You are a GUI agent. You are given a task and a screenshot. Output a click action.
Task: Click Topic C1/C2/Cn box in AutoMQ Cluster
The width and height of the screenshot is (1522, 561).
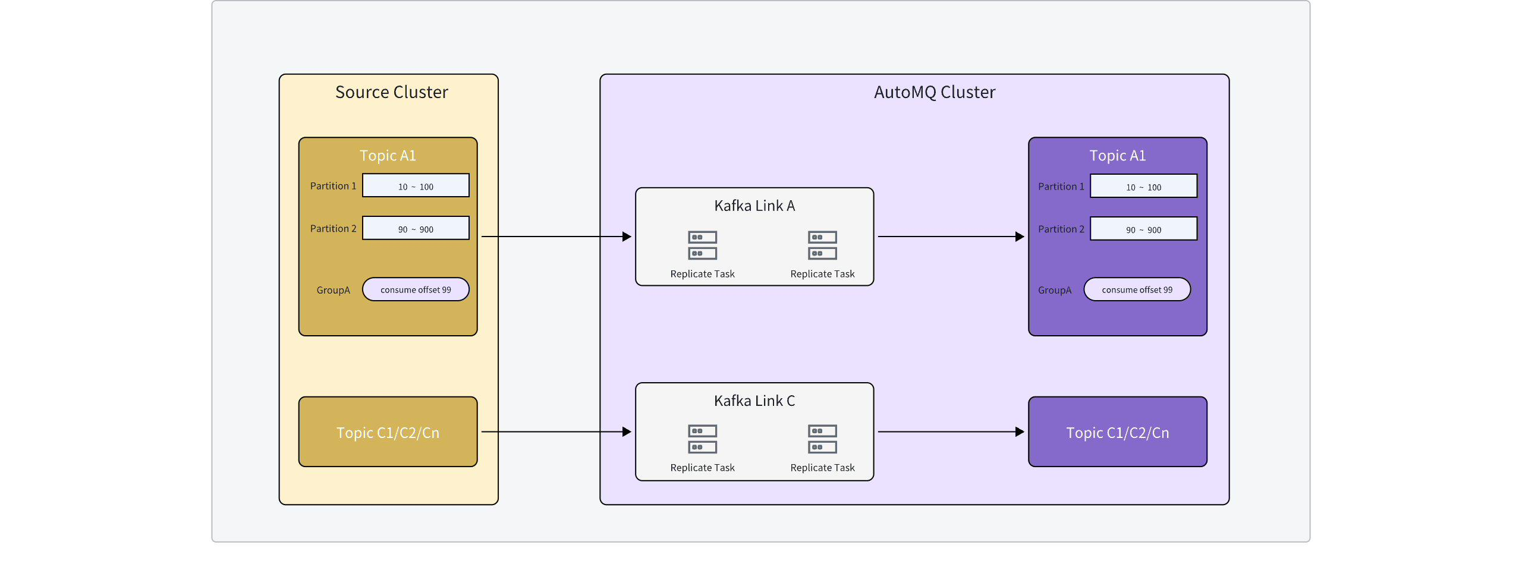pos(1117,432)
